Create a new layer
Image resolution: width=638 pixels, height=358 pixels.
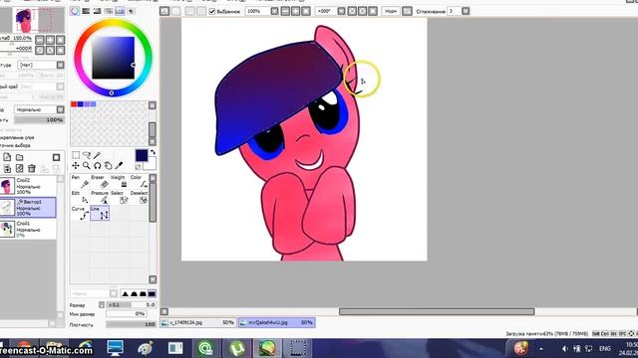click(7, 157)
